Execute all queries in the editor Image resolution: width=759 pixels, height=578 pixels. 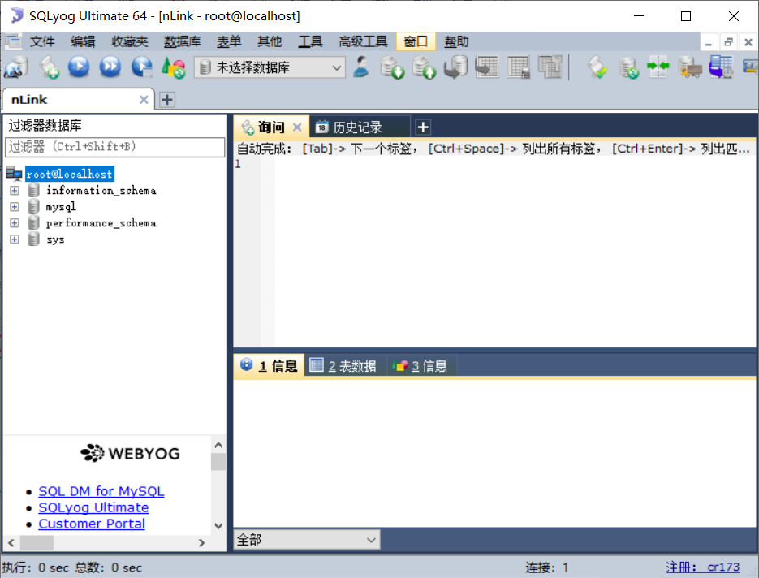click(x=109, y=67)
